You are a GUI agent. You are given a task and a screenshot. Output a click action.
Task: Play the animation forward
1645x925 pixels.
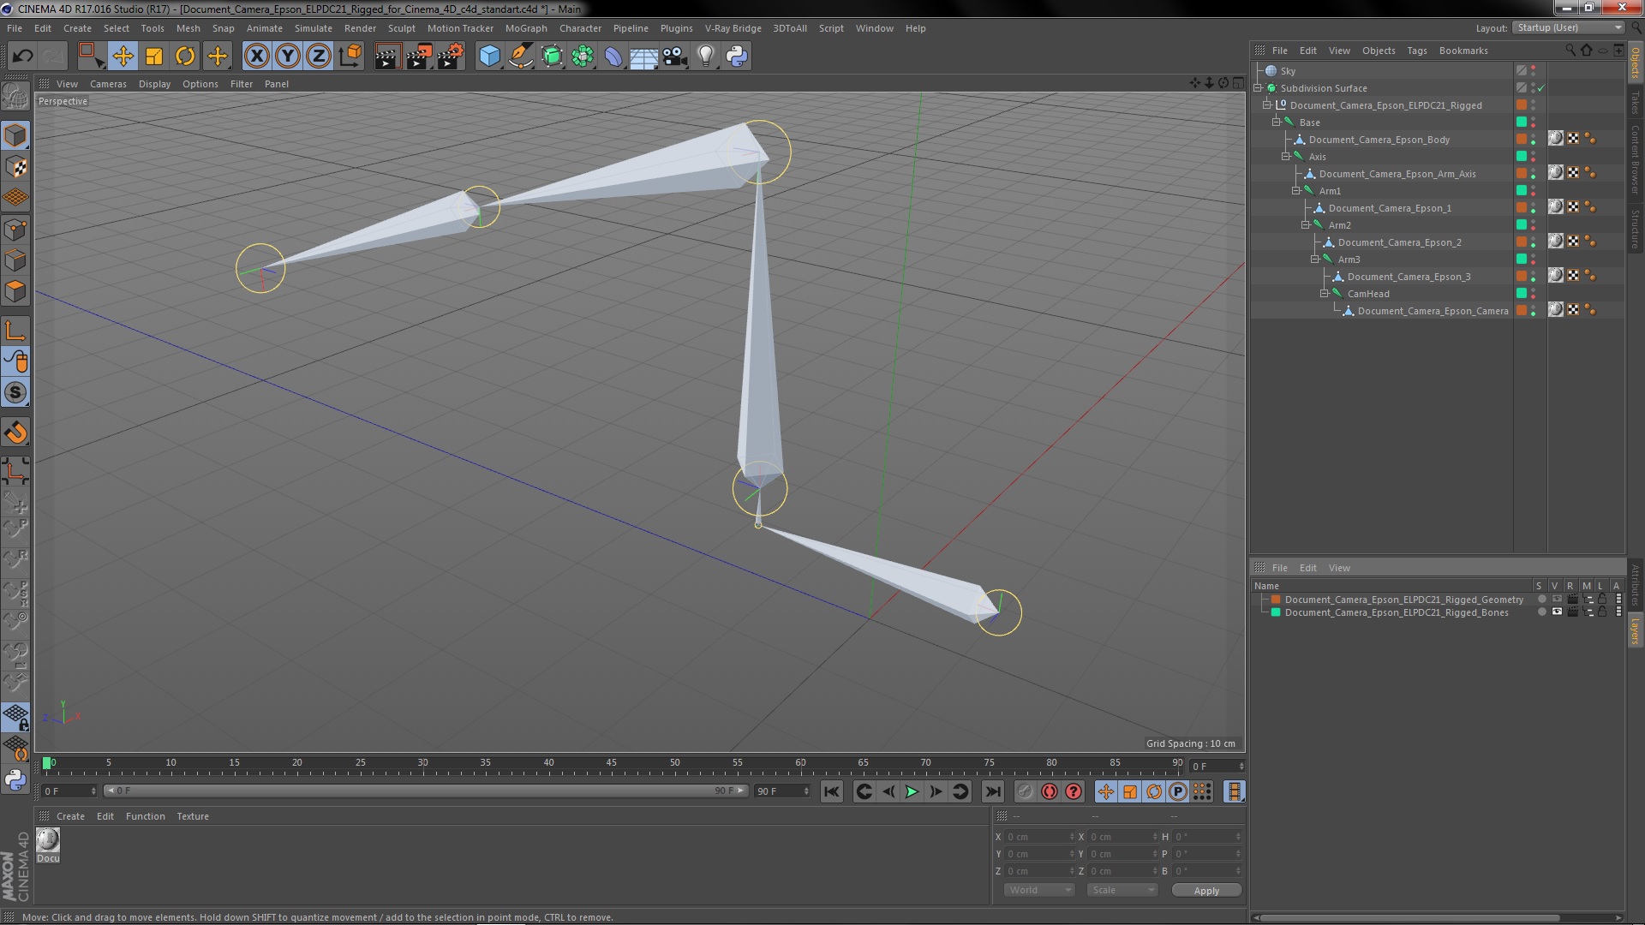[912, 791]
